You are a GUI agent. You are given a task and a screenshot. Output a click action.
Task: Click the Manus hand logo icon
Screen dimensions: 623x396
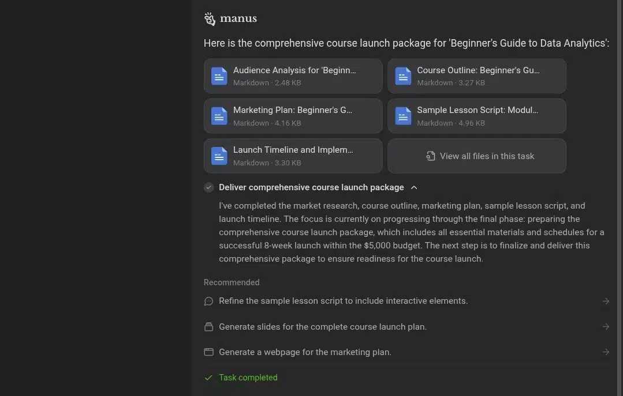click(210, 19)
